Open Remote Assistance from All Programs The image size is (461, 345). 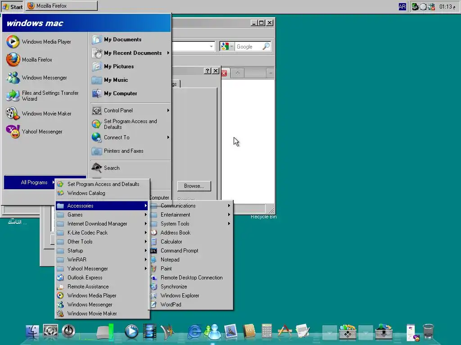102,287
